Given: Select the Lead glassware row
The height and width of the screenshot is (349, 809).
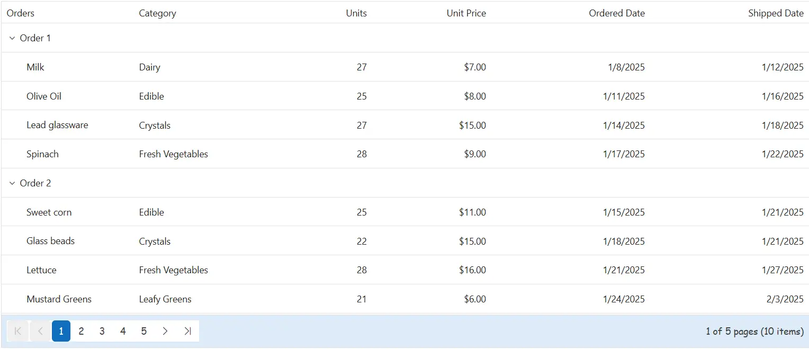Looking at the screenshot, I should point(405,125).
